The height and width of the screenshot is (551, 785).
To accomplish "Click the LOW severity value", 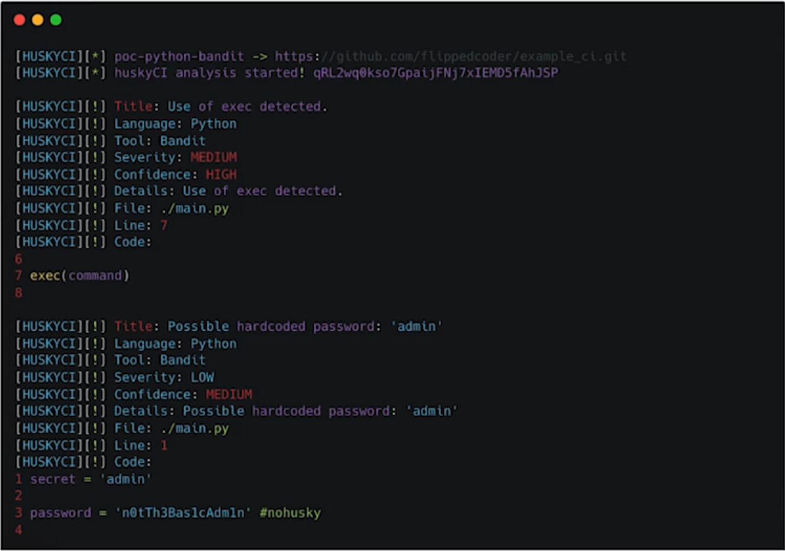I will point(202,377).
